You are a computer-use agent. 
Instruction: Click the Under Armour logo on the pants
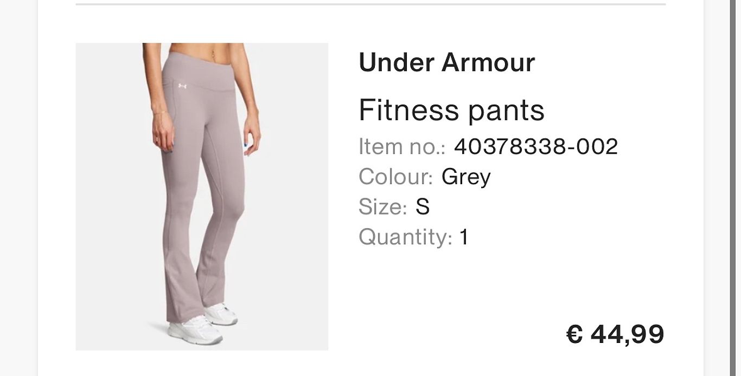(182, 85)
